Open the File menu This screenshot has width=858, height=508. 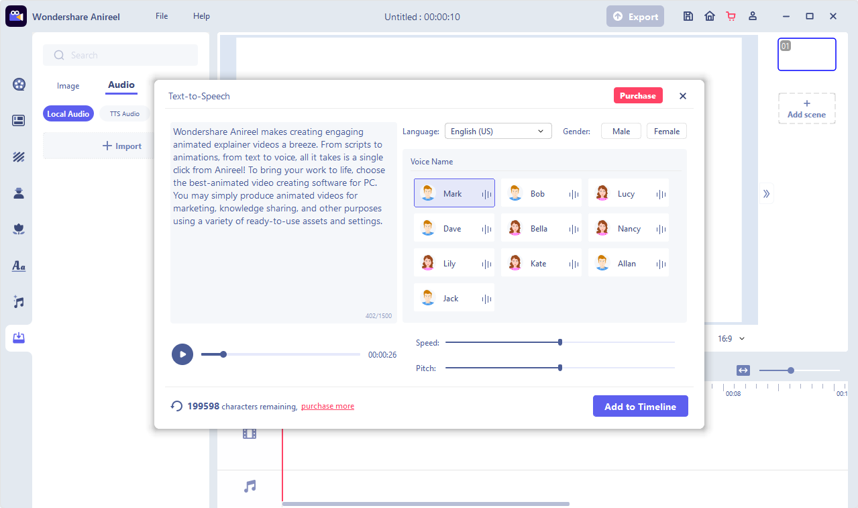(x=162, y=16)
